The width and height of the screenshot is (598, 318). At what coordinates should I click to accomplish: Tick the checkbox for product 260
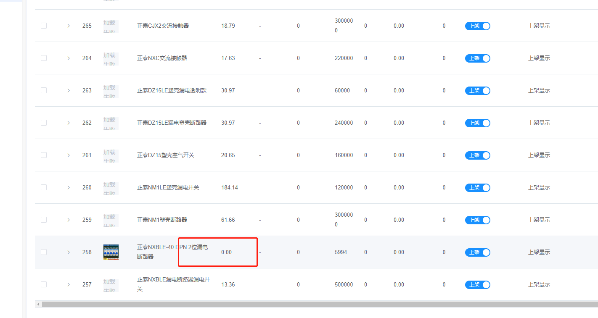pyautogui.click(x=44, y=187)
